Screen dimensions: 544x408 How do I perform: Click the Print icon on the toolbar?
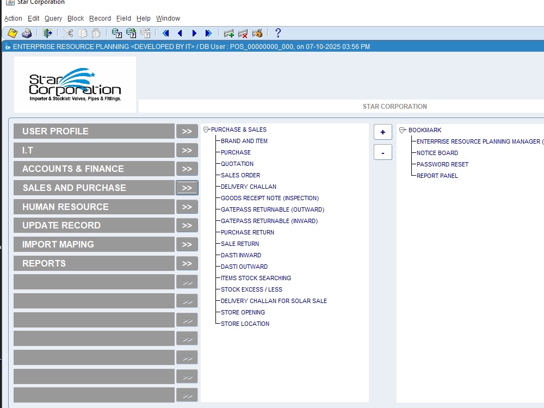(x=26, y=33)
